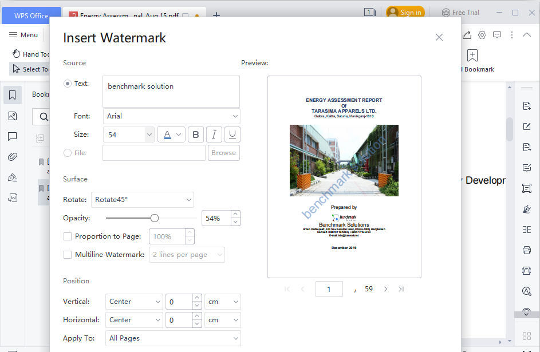Open the font color picker

click(x=171, y=135)
